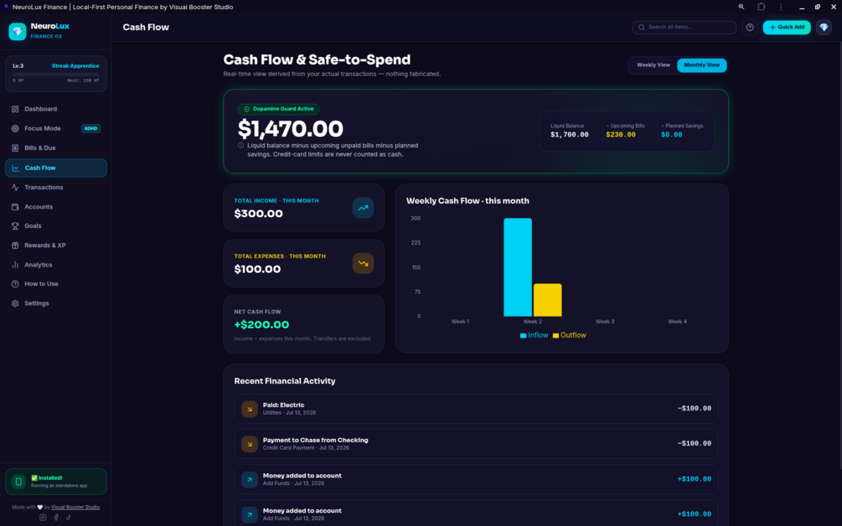Screen dimensions: 842x526
Task: Open the Visual Booster Studio link
Action: click(75, 508)
